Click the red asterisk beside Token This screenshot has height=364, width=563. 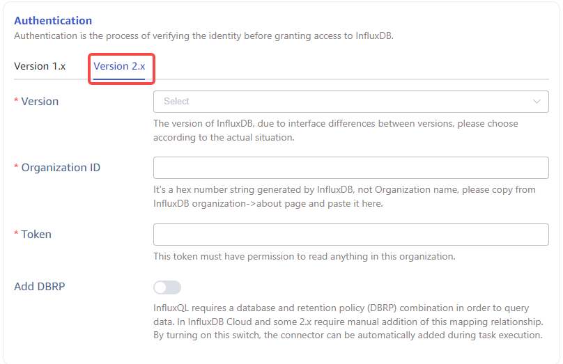pos(17,235)
